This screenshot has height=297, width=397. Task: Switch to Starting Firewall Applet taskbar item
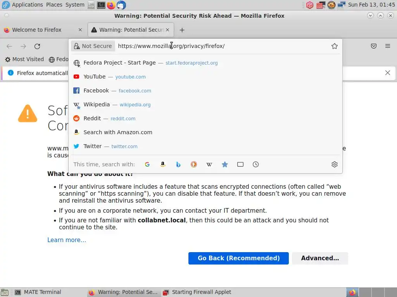(x=197, y=292)
